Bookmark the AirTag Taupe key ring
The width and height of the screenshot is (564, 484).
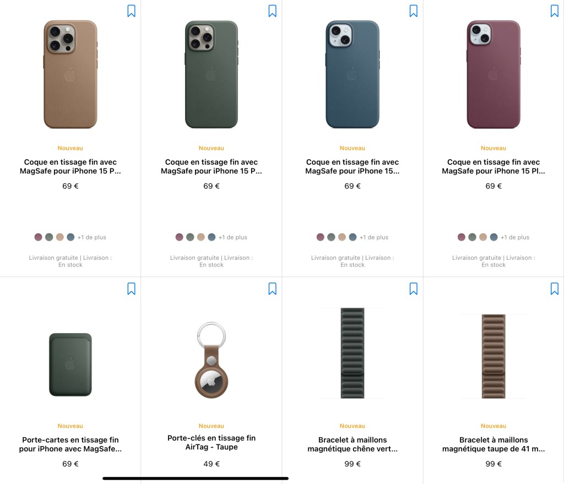click(x=272, y=289)
